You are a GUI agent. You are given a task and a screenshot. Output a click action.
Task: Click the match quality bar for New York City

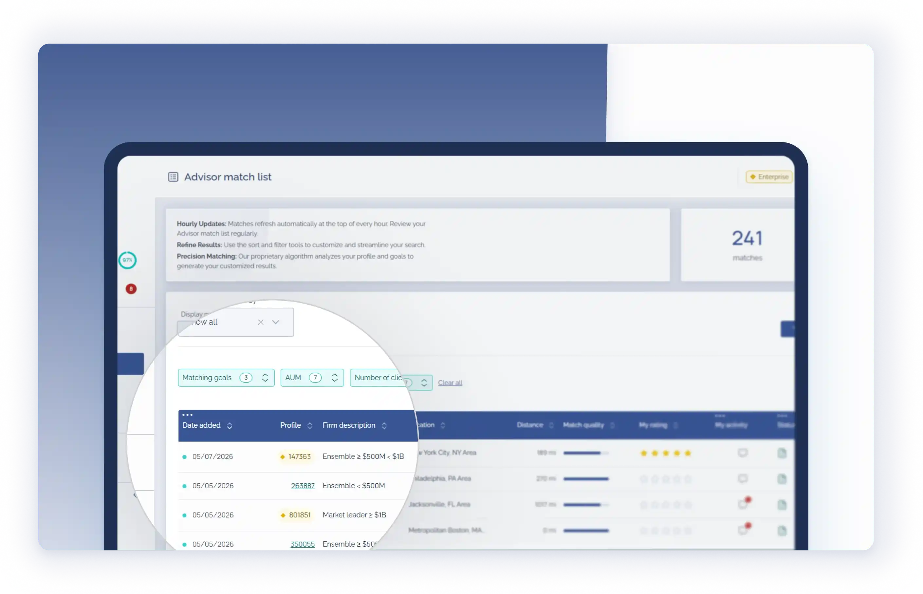(x=586, y=453)
